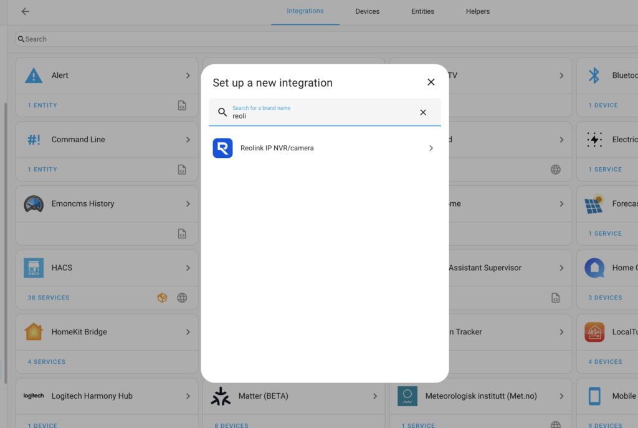Open HomeKit Bridge 4 SERVICES link
This screenshot has width=638, height=428.
(46, 362)
